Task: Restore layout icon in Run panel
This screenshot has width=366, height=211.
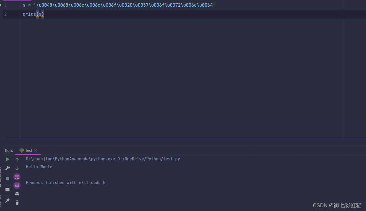Action: [7, 190]
